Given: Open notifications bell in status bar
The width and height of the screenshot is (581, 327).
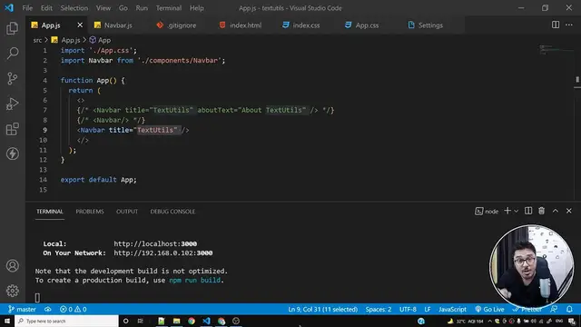Looking at the screenshot, I should pos(569,309).
